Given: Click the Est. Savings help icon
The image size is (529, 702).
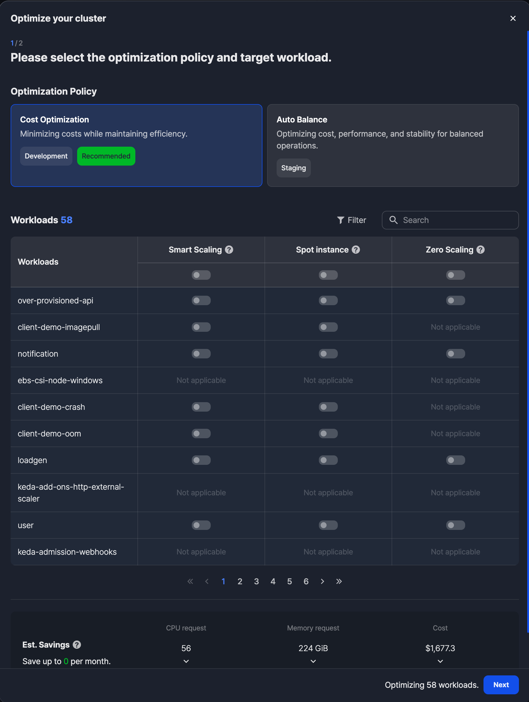Looking at the screenshot, I should click(77, 645).
